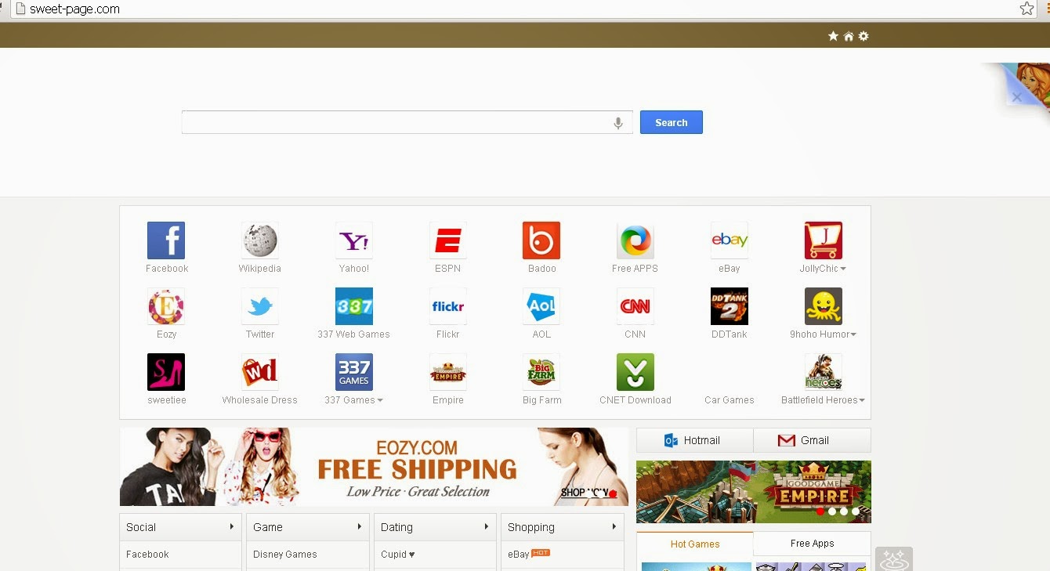The height and width of the screenshot is (571, 1050).
Task: Open the 9hoho Humor octopus icon
Action: 824,306
